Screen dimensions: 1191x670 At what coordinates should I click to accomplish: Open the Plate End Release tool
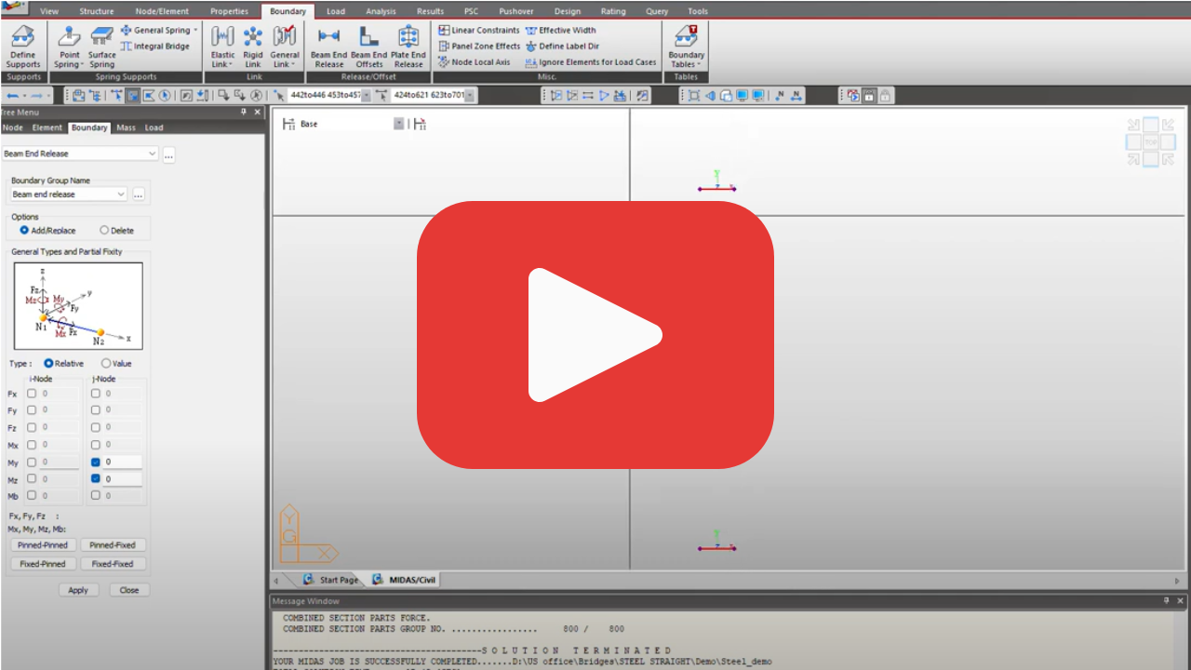408,47
